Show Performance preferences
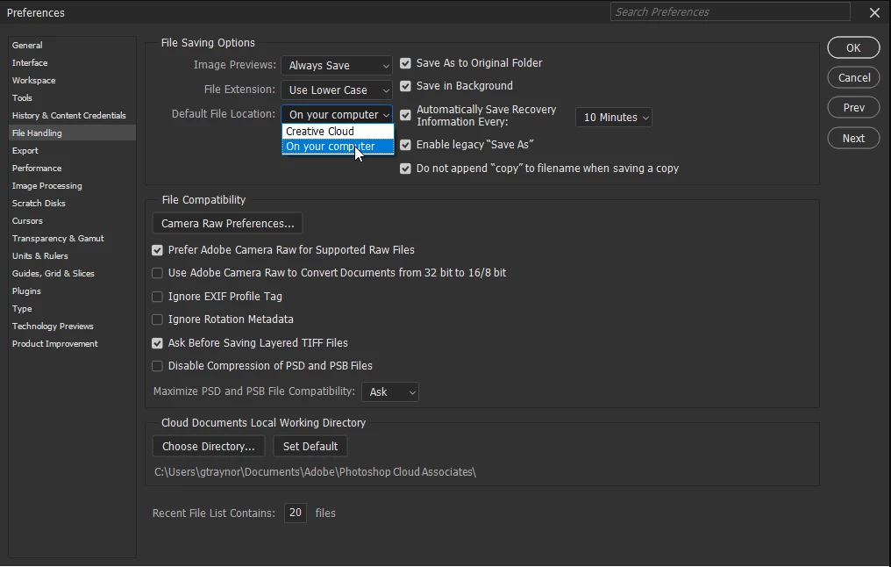 coord(37,169)
